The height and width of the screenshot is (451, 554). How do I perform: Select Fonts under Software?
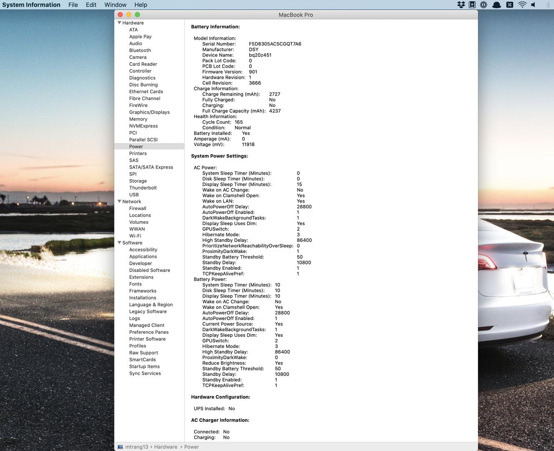click(x=136, y=284)
